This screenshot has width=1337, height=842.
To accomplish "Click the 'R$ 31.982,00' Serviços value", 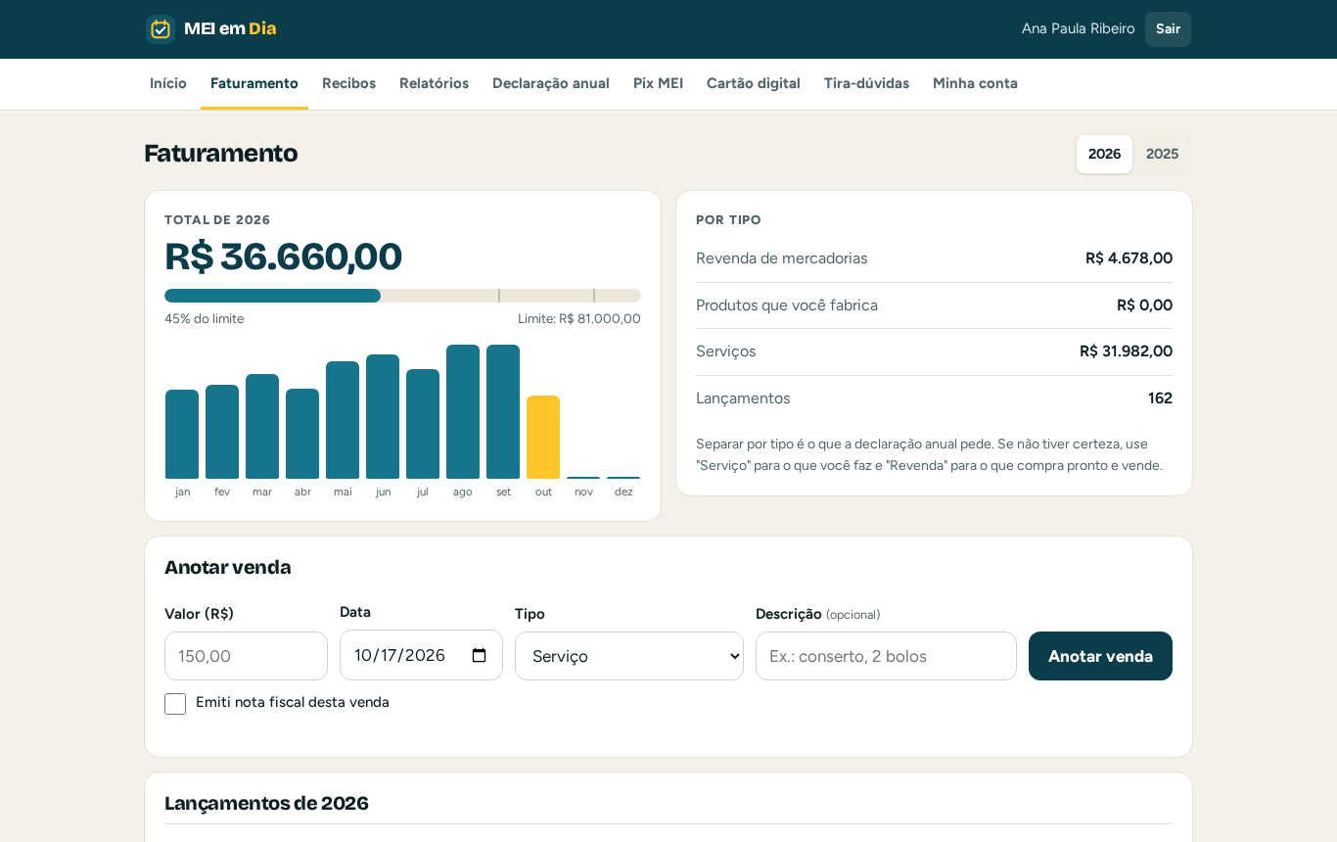I will pyautogui.click(x=1126, y=351).
